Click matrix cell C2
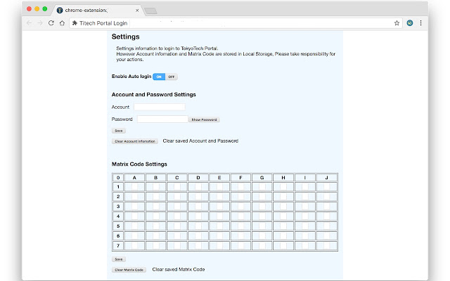 (x=176, y=197)
